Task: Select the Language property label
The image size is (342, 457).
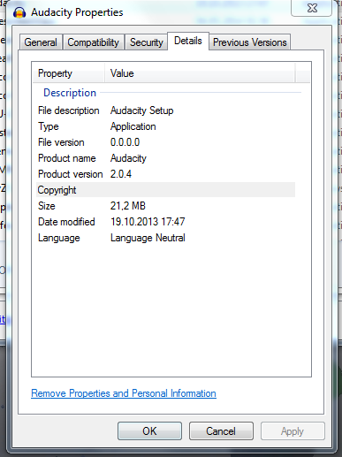Action: point(59,238)
